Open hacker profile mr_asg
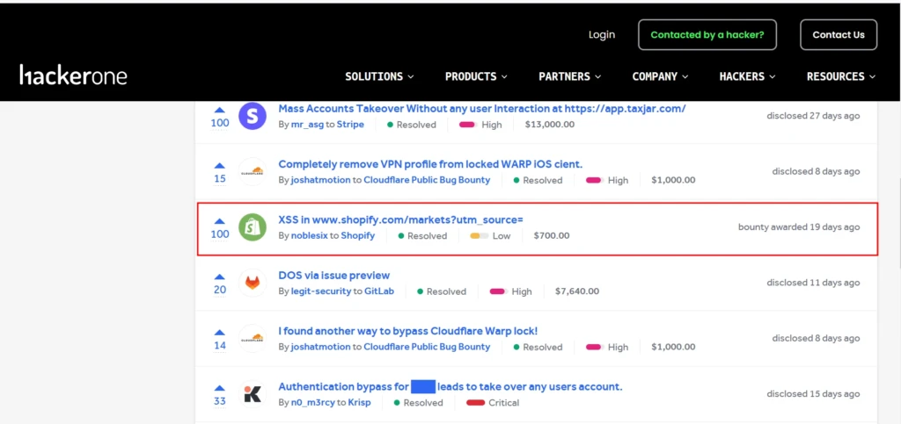Screen dimensions: 901x424 coord(307,125)
